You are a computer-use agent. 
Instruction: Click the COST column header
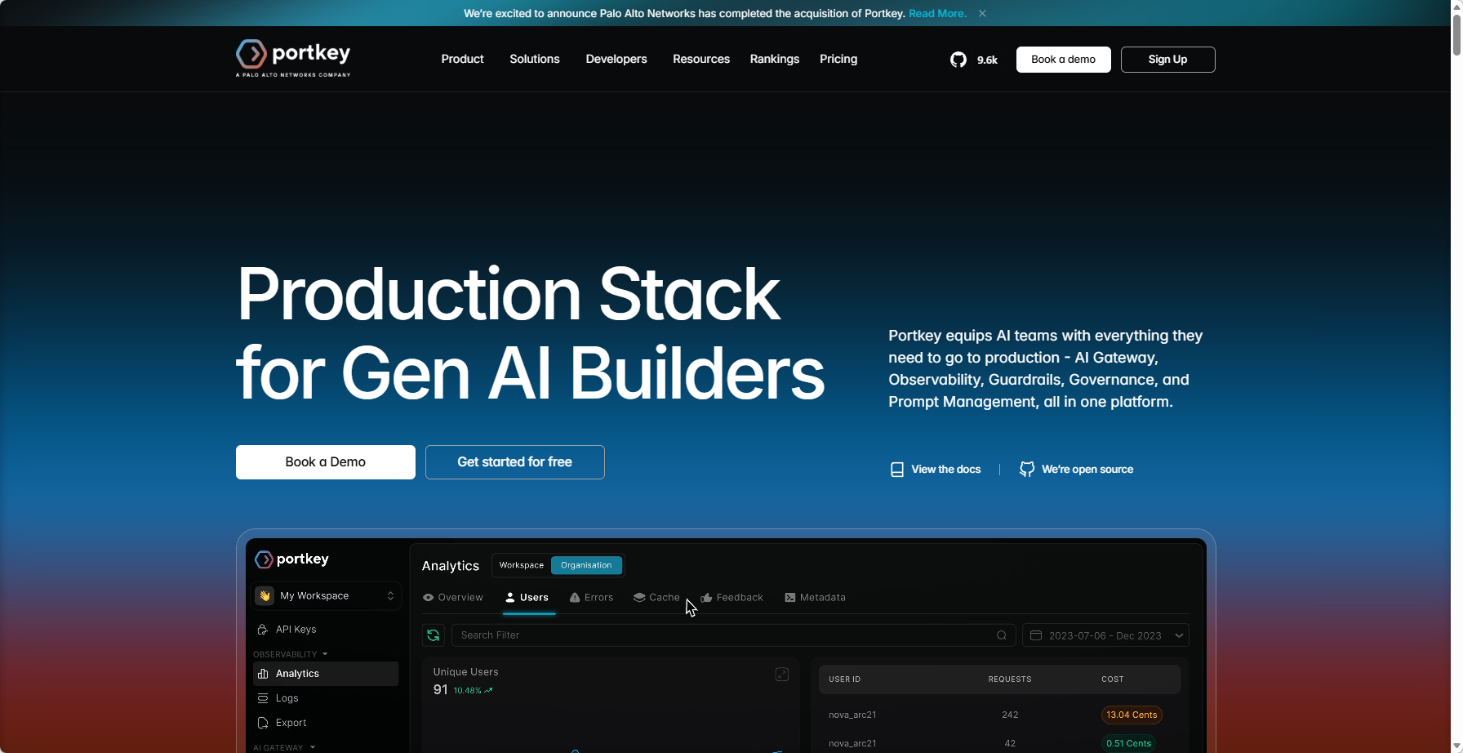coord(1113,679)
